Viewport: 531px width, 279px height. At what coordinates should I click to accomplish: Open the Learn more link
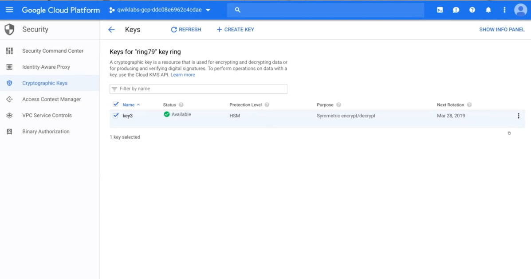[x=183, y=75]
